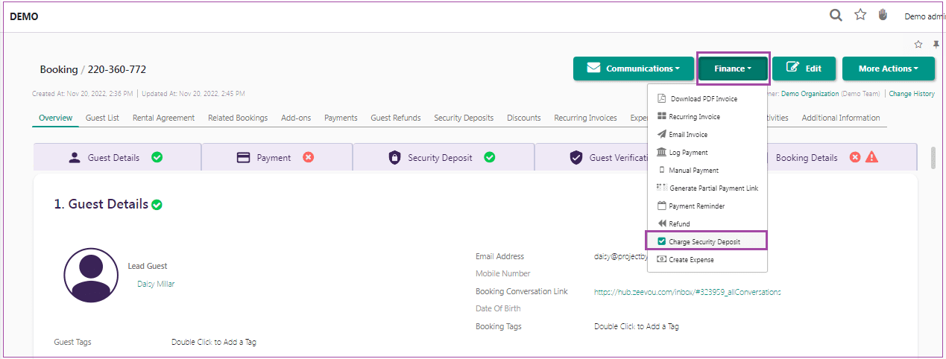Open the Discounts tab
Viewport: 946px width, 359px height.
click(x=524, y=118)
